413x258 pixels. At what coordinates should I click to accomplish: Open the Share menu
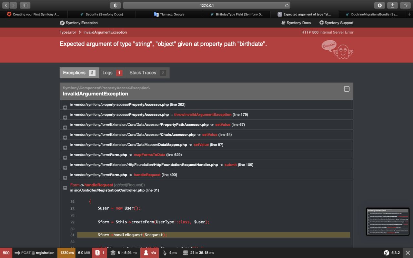click(x=392, y=5)
